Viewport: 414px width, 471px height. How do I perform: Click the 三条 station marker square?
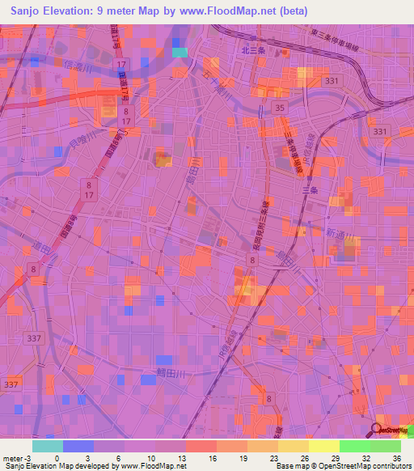point(310,178)
